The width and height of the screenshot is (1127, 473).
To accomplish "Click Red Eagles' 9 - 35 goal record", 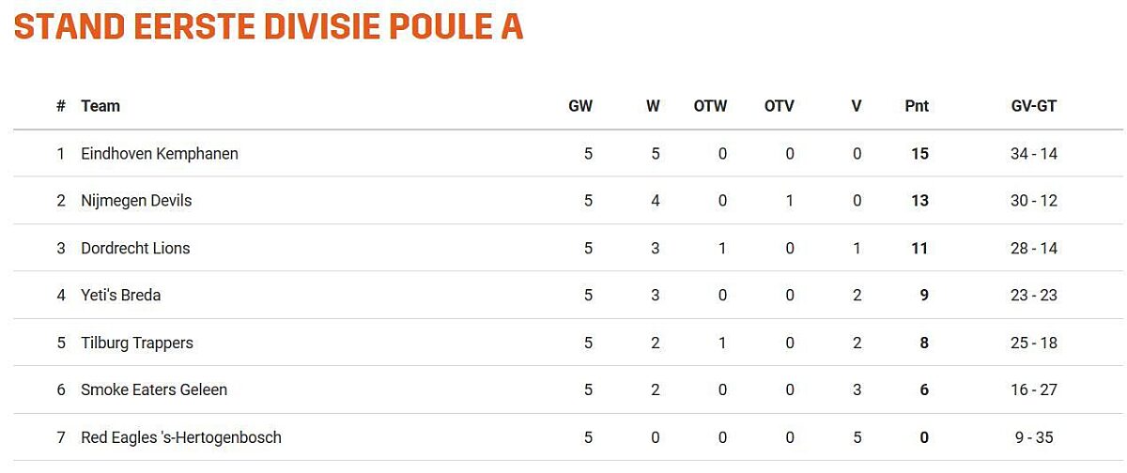I will (x=1033, y=437).
